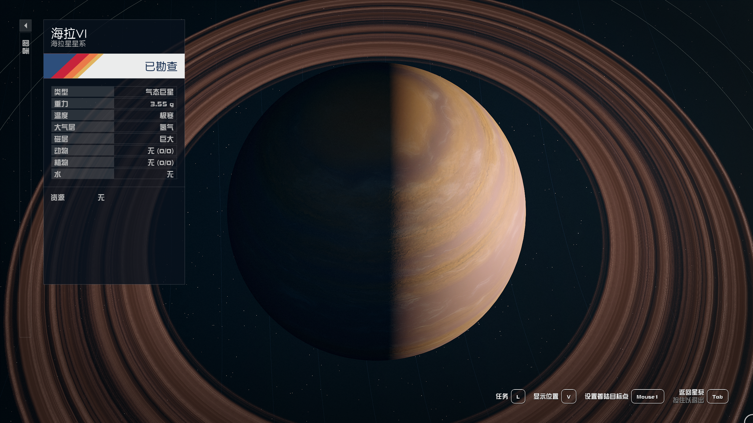
Task: Click the 显示位置 label
Action: pos(546,397)
